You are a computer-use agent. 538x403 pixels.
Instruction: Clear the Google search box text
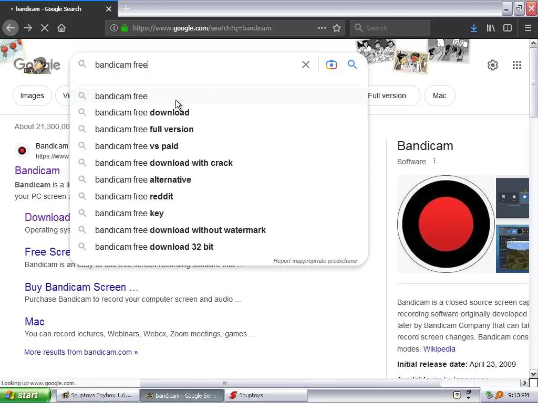click(x=306, y=65)
